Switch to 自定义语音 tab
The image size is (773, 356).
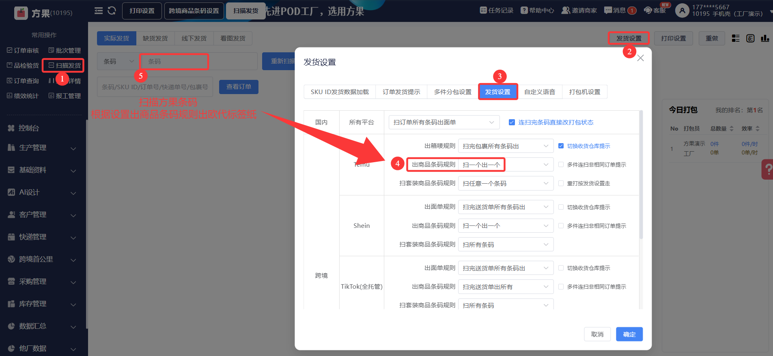540,92
